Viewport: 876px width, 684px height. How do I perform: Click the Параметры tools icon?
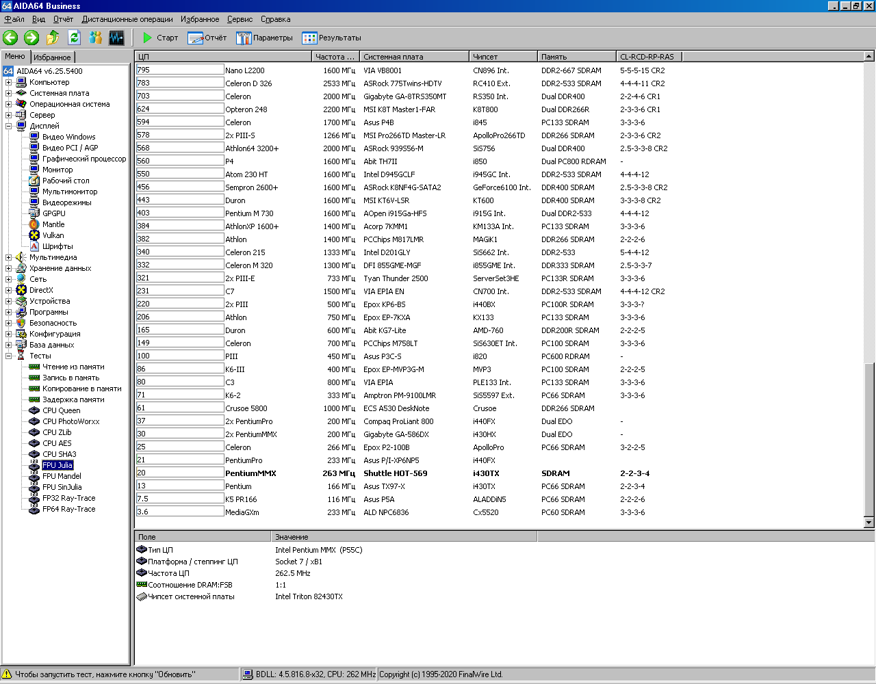(244, 38)
